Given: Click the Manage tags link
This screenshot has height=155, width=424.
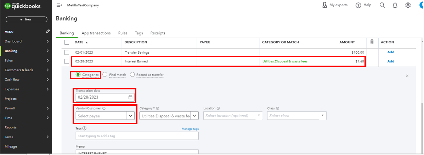Looking at the screenshot, I should coord(190,129).
